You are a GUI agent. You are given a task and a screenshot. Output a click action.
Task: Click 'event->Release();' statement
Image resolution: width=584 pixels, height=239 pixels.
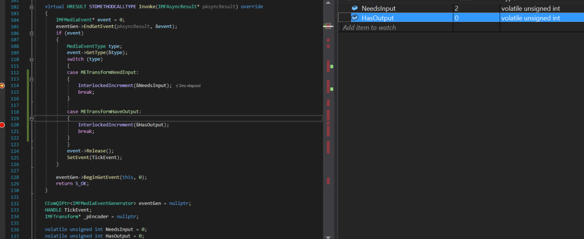click(91, 151)
